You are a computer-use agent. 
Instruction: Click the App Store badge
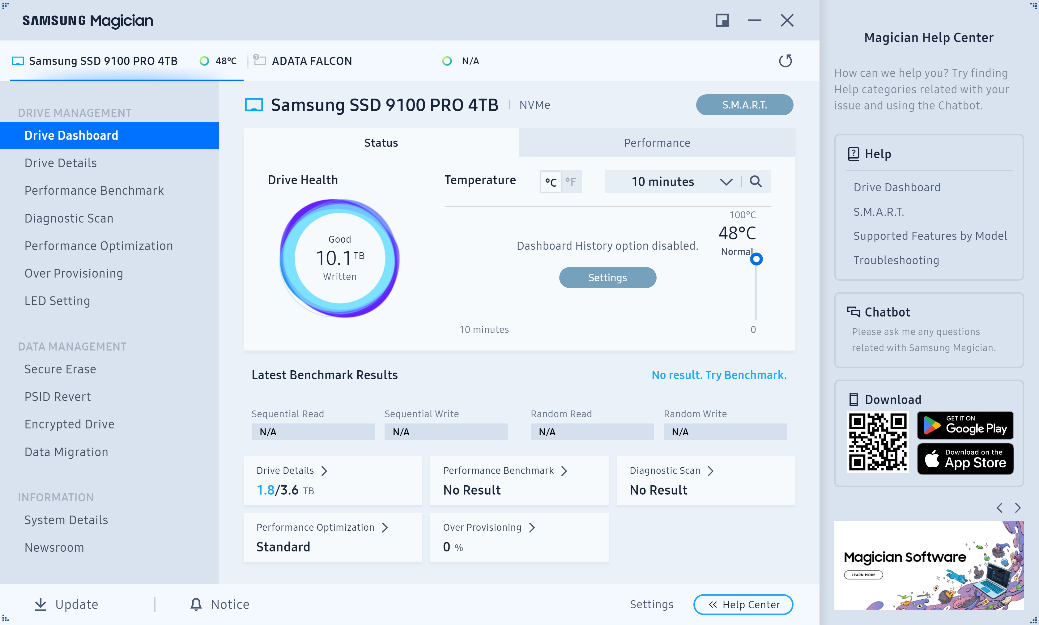tap(965, 459)
